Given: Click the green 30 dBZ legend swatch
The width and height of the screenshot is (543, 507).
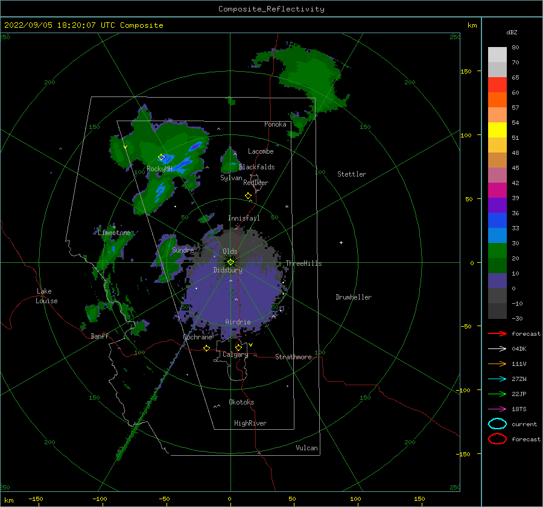Looking at the screenshot, I should [x=497, y=250].
